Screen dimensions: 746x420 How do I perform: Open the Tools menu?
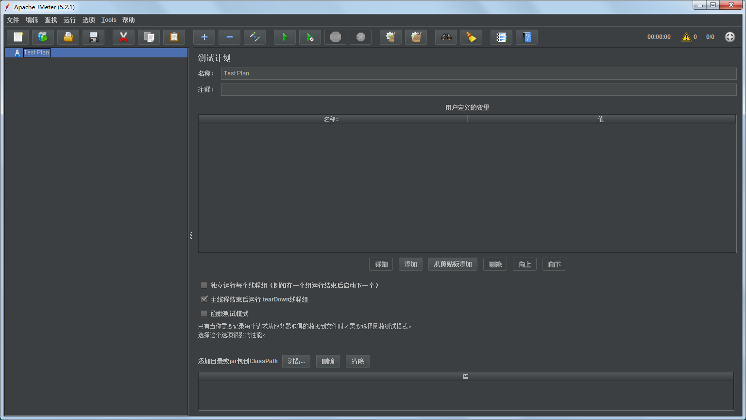click(x=109, y=20)
